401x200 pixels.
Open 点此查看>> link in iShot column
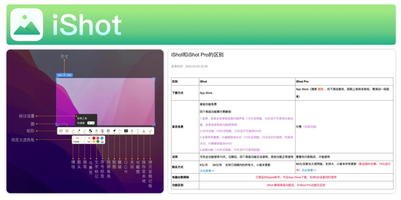point(207,171)
